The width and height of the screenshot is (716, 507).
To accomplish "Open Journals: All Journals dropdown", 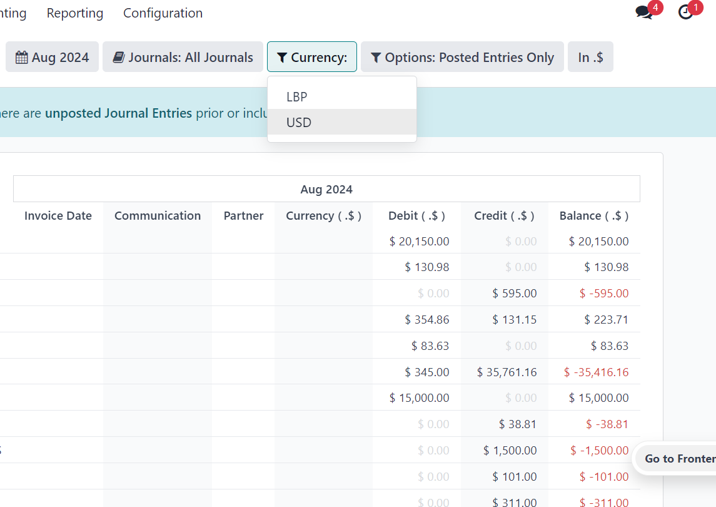I will [x=183, y=57].
